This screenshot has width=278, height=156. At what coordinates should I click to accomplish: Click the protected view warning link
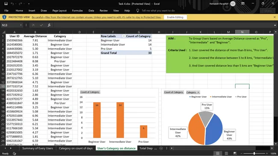tap(97, 17)
